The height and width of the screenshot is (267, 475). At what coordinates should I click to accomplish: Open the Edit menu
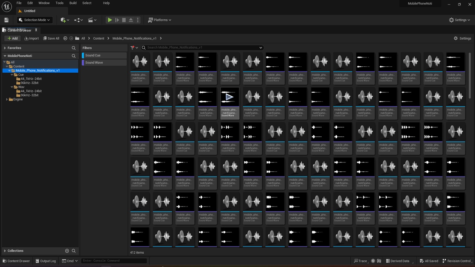[30, 3]
